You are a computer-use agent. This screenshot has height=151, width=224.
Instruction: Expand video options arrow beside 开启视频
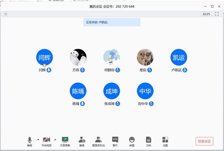tap(55, 139)
